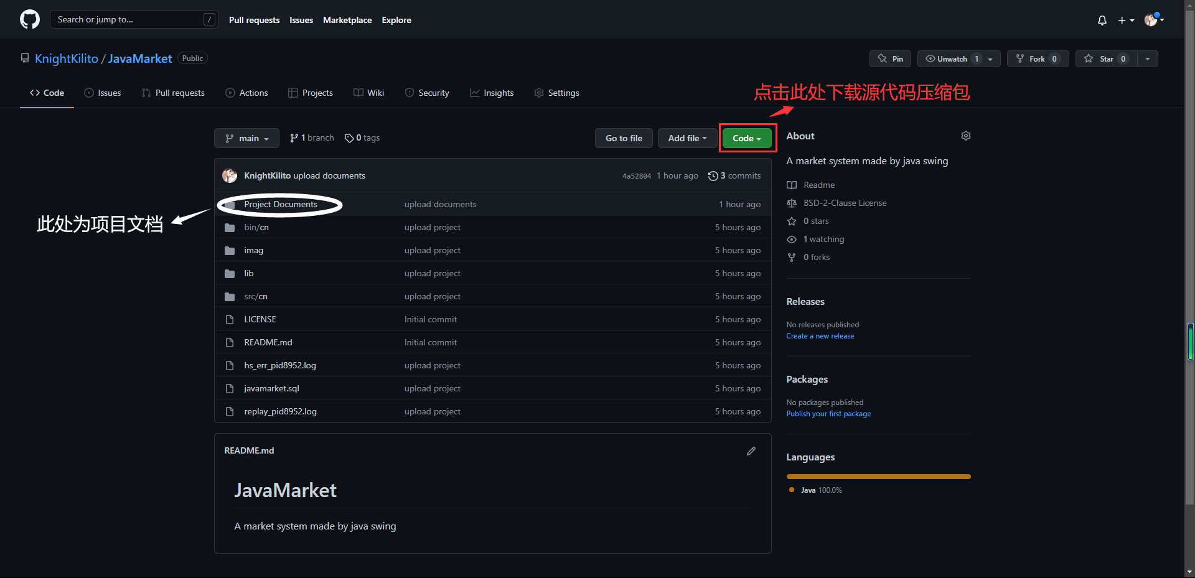View the 0 stars link

pos(808,221)
